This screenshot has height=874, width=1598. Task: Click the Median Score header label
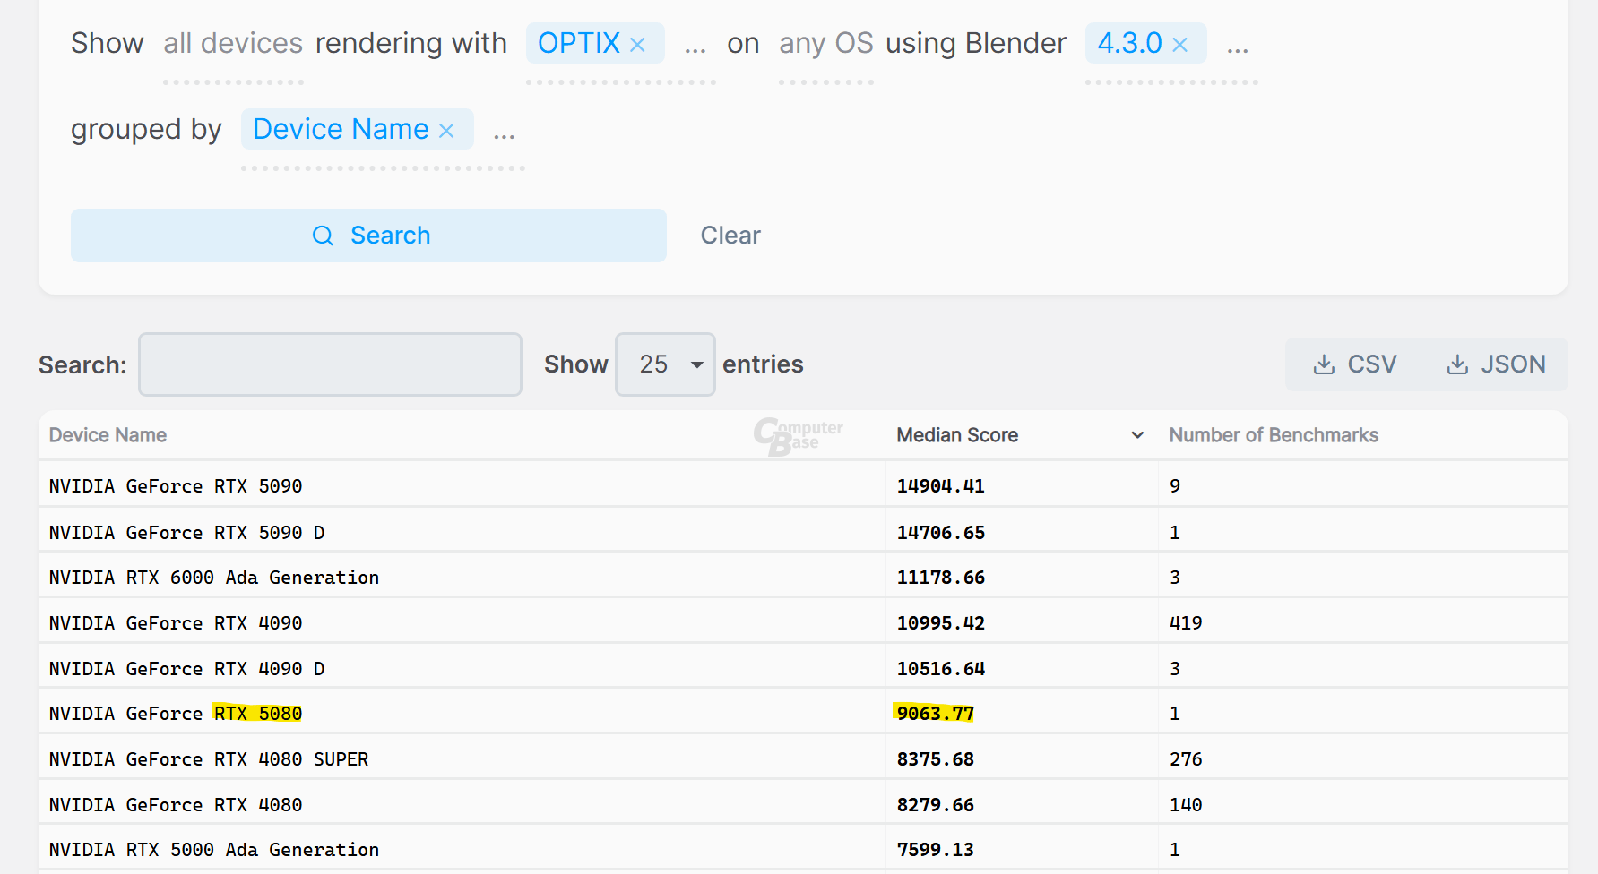[957, 435]
